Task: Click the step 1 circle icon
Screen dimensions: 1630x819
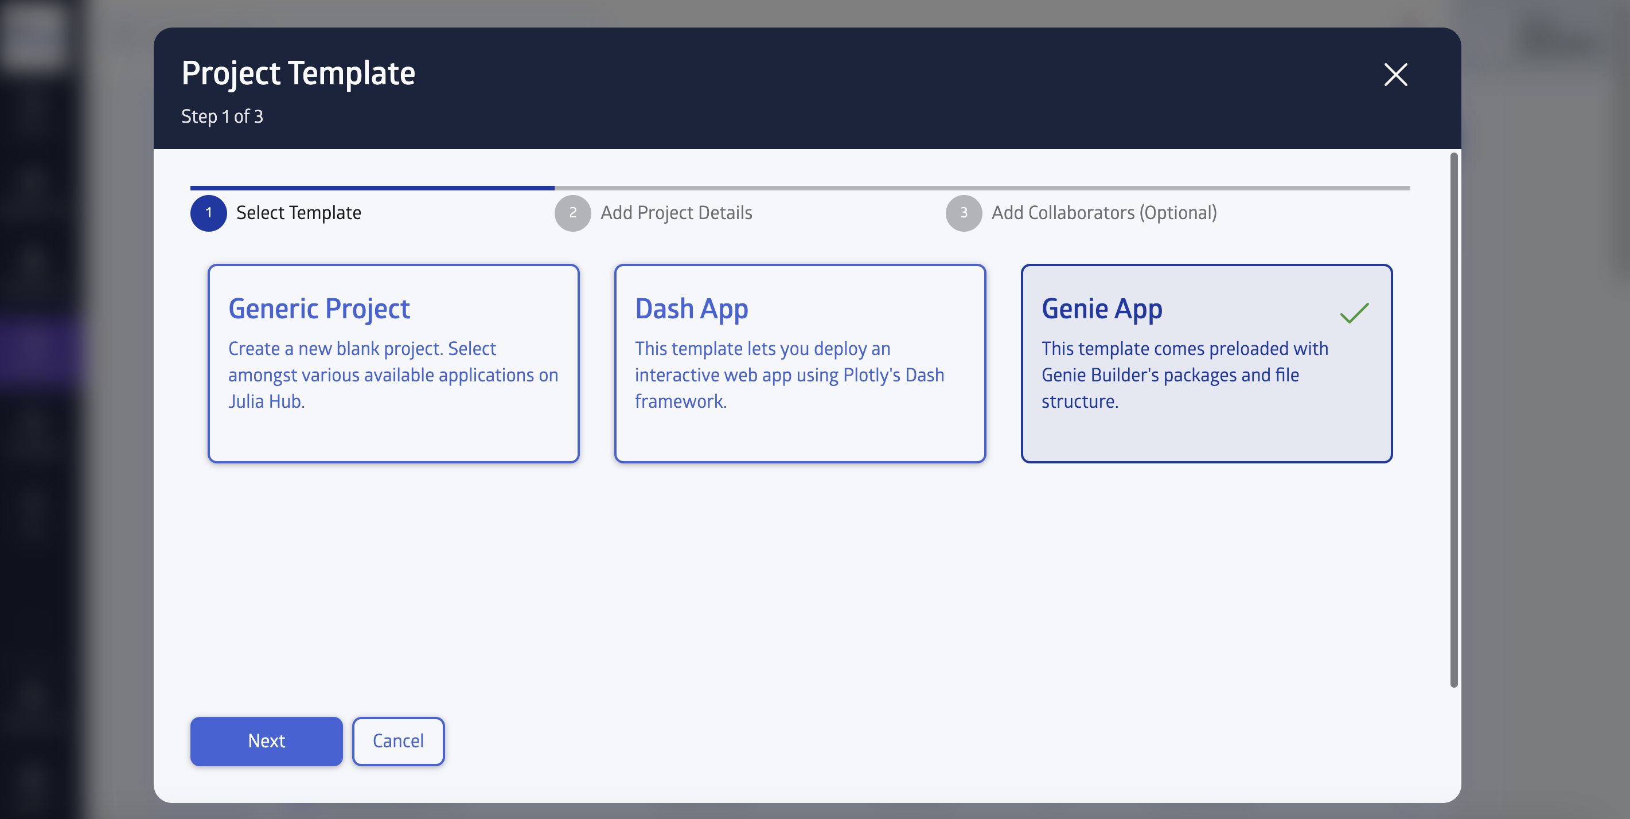Action: click(208, 213)
